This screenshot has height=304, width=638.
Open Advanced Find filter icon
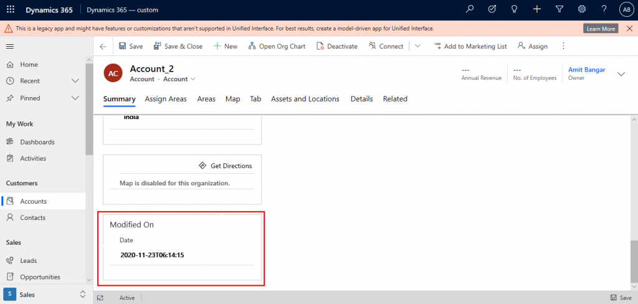[559, 9]
